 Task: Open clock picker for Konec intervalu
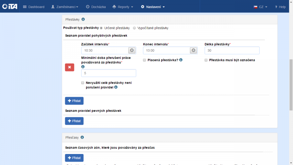click(194, 50)
